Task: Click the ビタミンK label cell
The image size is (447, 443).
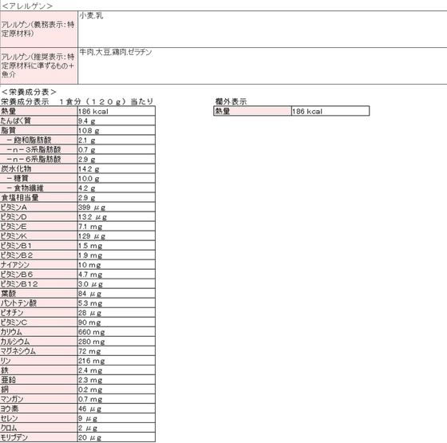Action: coord(39,235)
